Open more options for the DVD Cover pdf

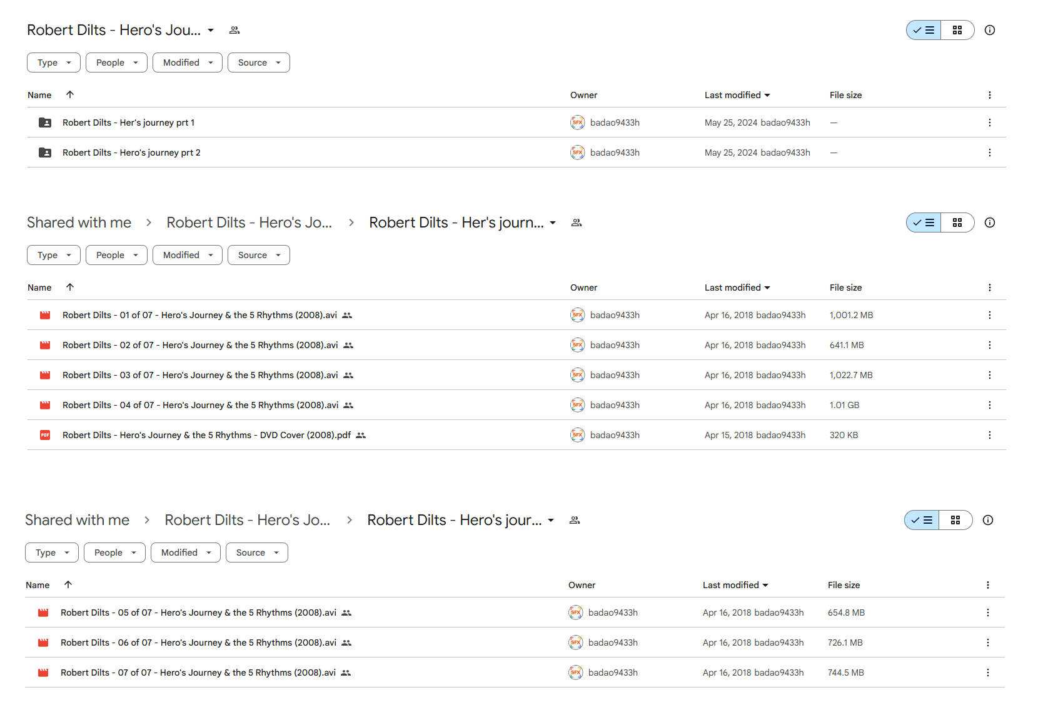click(x=990, y=435)
